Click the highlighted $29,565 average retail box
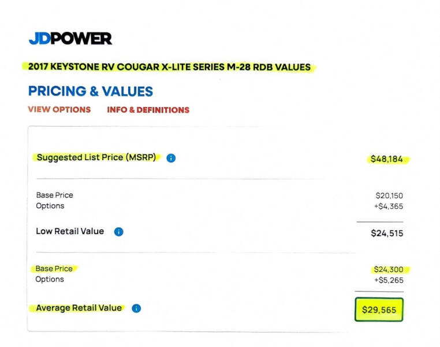Image resolution: width=440 pixels, height=347 pixels. tap(379, 309)
